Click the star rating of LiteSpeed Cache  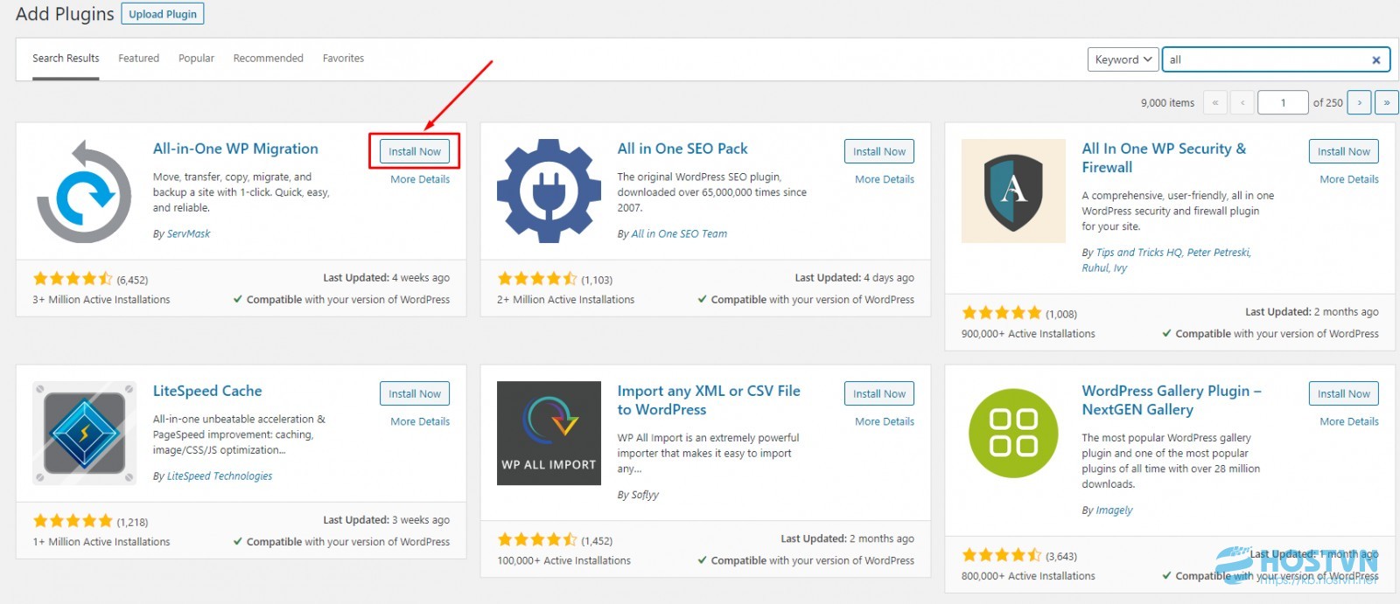click(x=73, y=521)
